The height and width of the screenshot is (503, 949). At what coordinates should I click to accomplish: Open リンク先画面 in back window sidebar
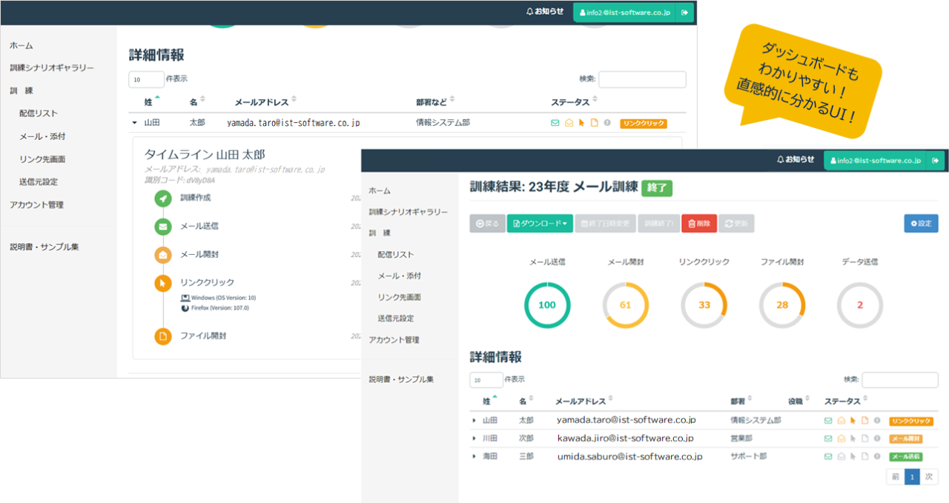tap(42, 159)
